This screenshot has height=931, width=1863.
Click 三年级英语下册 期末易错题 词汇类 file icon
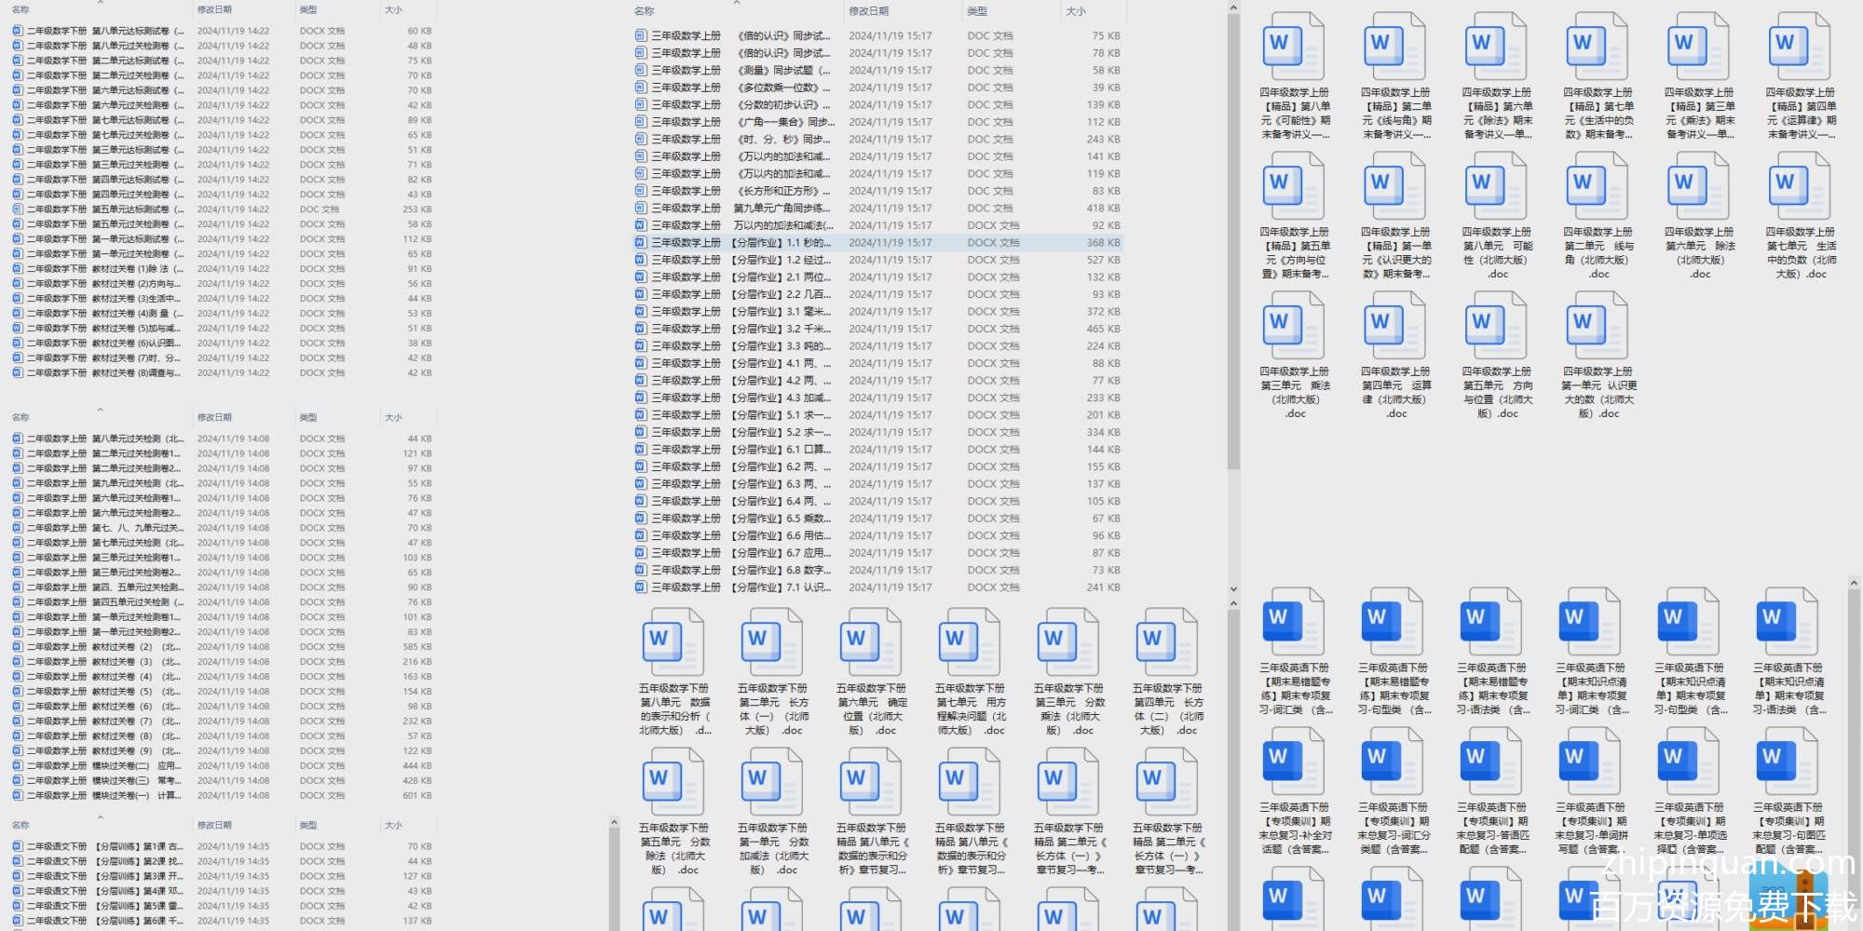click(x=1294, y=622)
